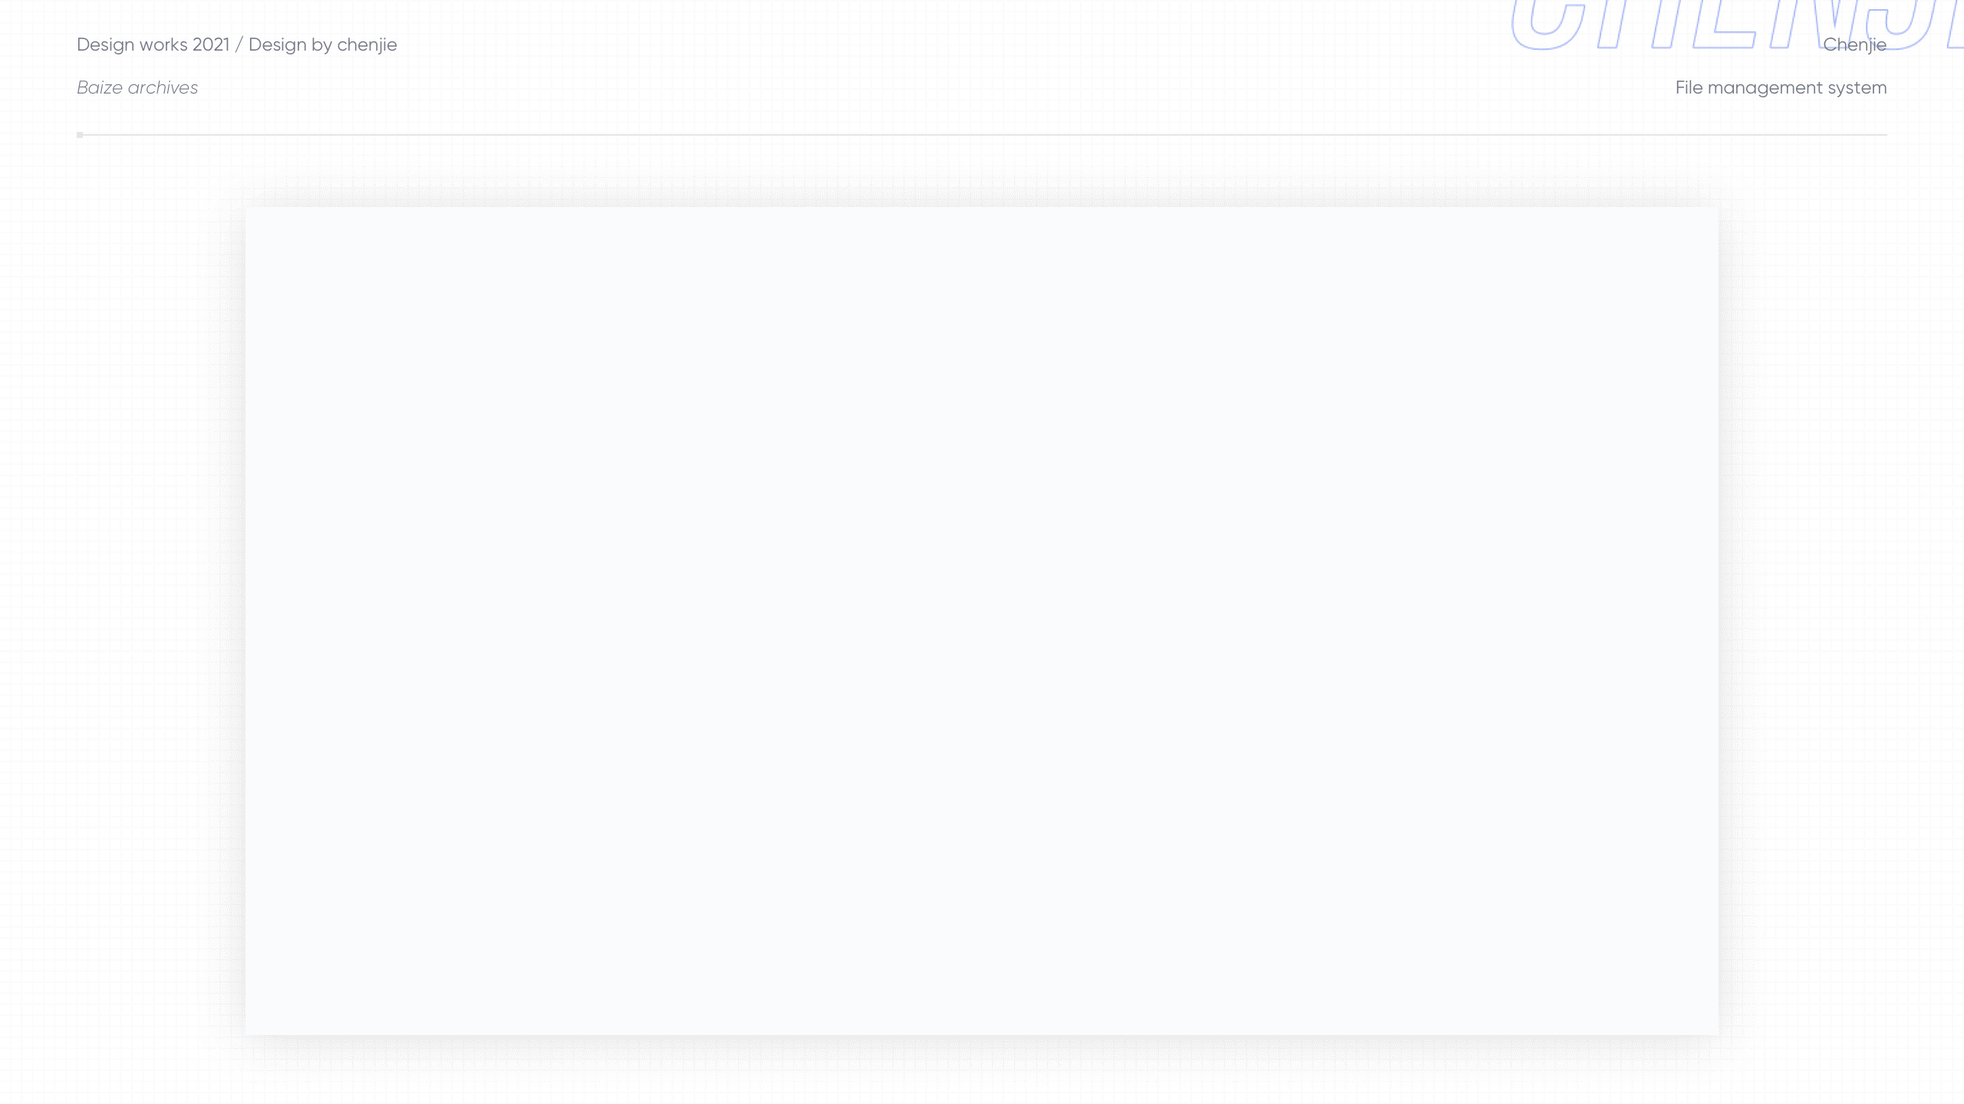Image resolution: width=1964 pixels, height=1104 pixels.
Task: Click the 'Chenjie' name label
Action: [1855, 44]
